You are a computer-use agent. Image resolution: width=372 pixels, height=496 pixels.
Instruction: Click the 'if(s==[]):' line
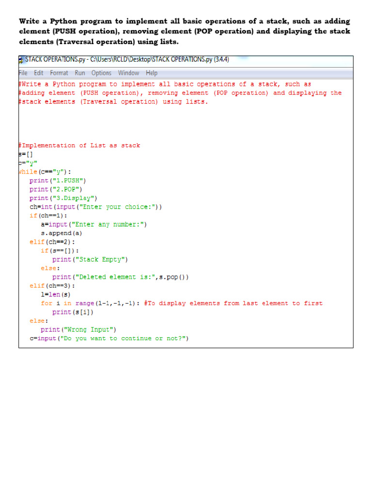point(60,251)
